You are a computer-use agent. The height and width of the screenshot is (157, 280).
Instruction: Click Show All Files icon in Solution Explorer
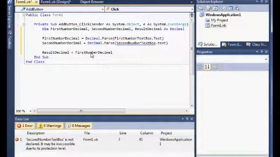209,8
